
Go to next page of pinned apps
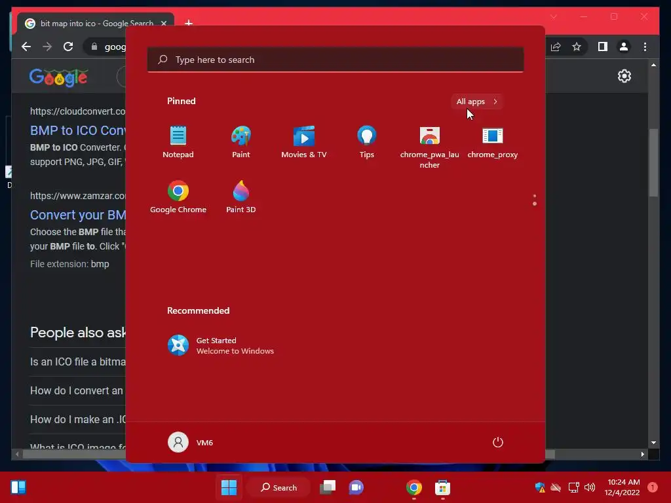coord(535,204)
